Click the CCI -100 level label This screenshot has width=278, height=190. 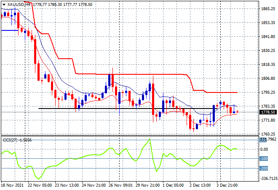264,158
